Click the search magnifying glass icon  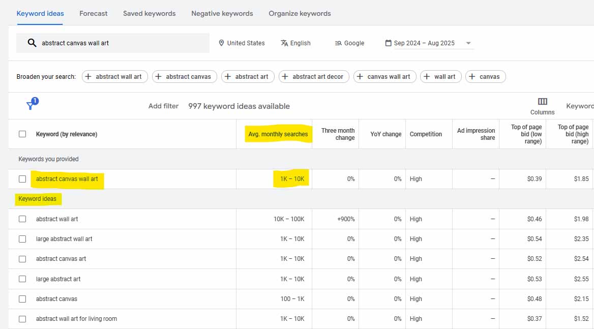click(32, 43)
